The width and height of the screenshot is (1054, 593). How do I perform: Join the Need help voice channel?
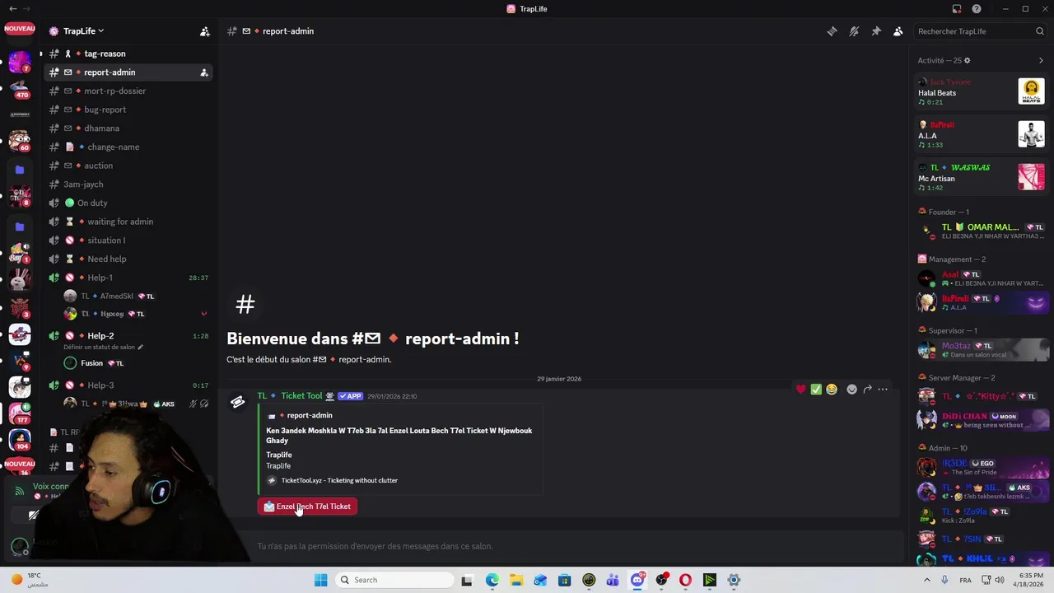click(128, 259)
